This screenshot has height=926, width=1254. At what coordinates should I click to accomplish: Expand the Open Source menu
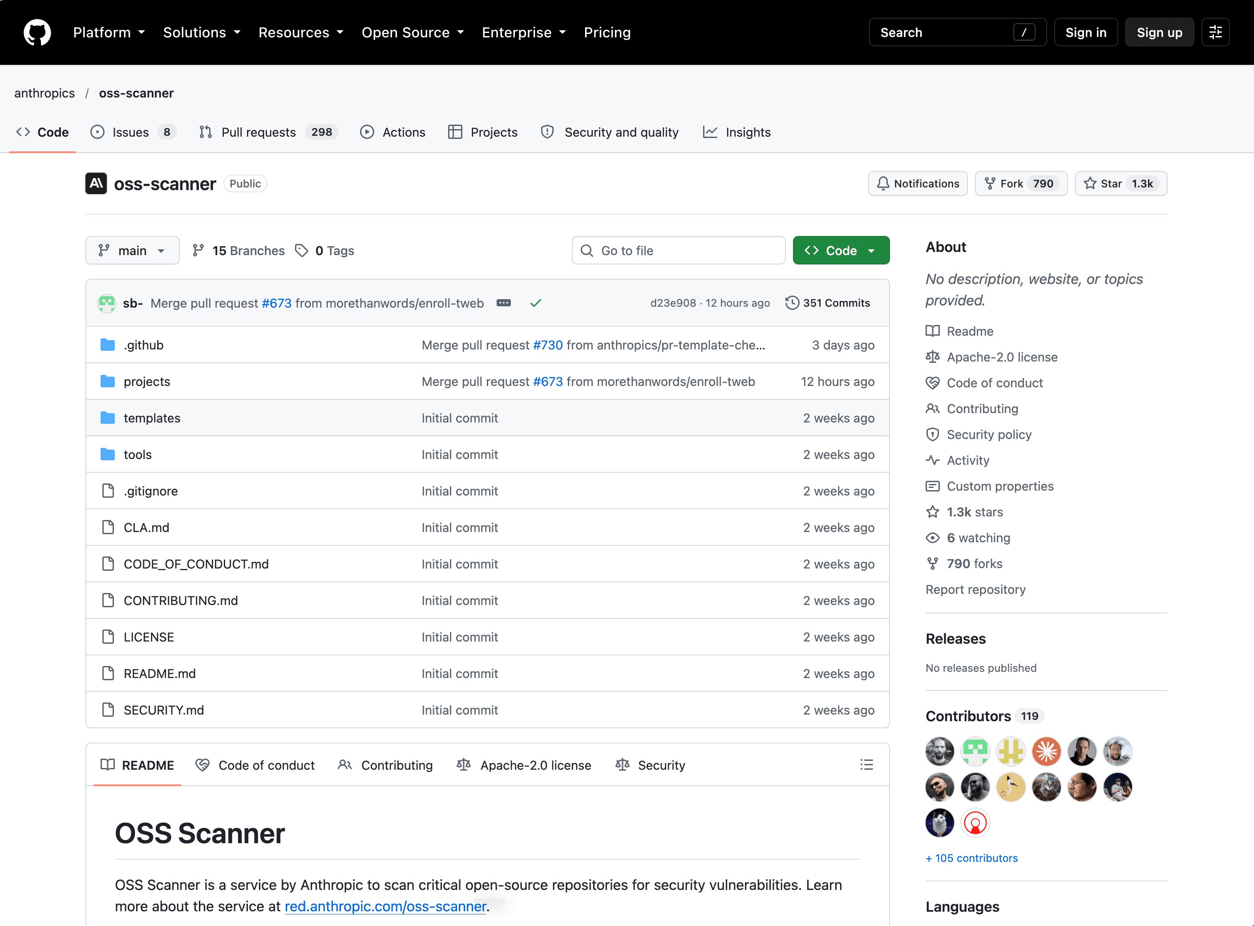pyautogui.click(x=413, y=32)
